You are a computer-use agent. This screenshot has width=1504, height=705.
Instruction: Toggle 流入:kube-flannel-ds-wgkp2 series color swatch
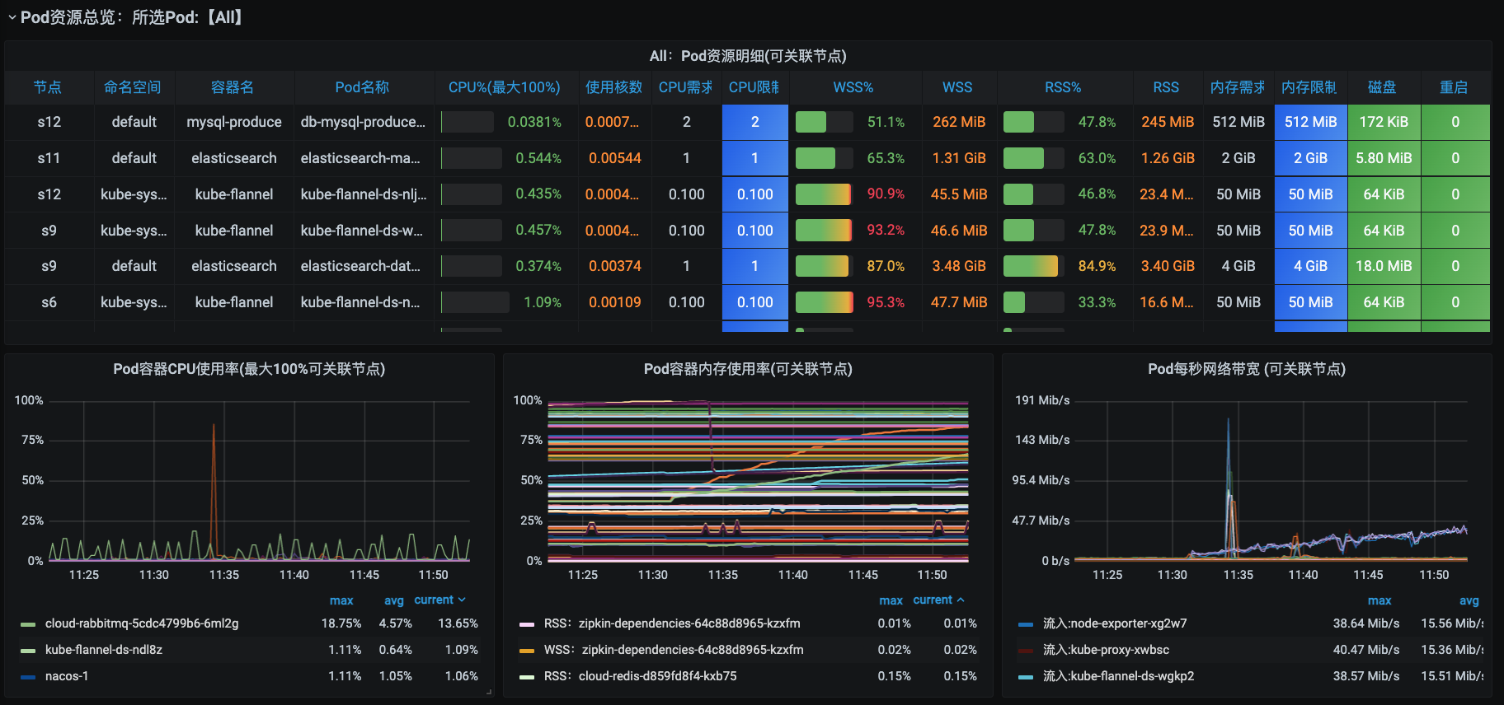point(1026,677)
